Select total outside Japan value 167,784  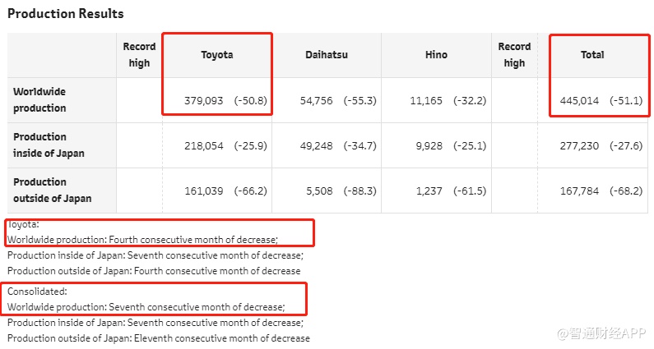coord(579,191)
